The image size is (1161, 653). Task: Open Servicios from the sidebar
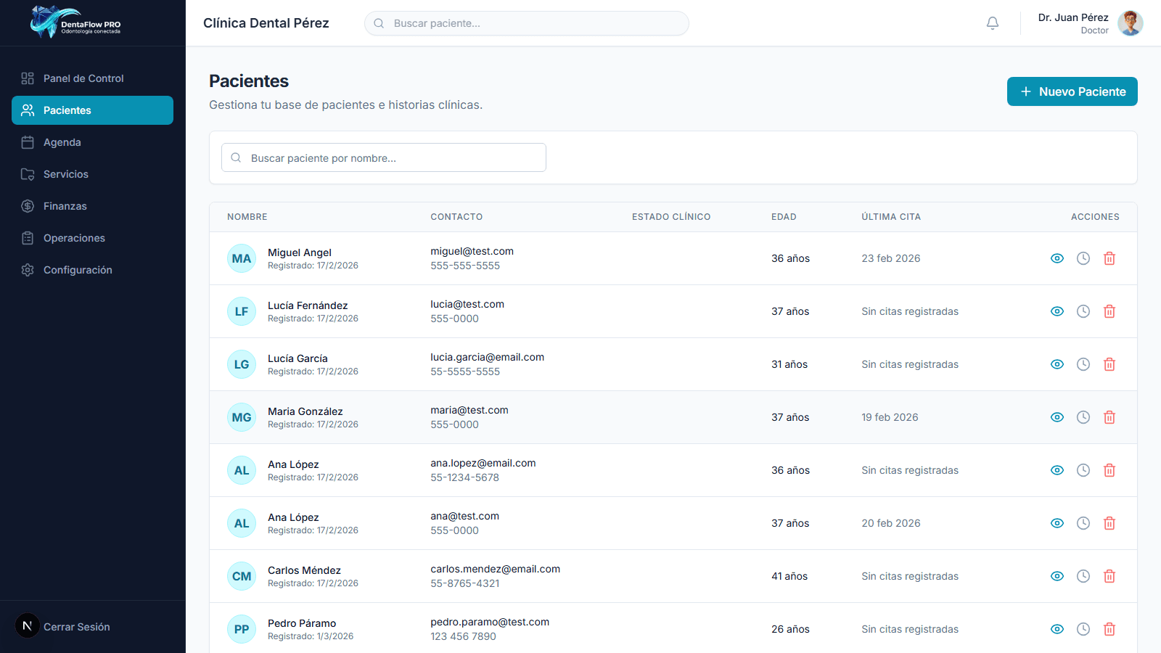(x=66, y=174)
